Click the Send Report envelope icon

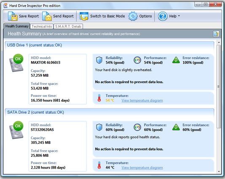pyautogui.click(x=47, y=16)
